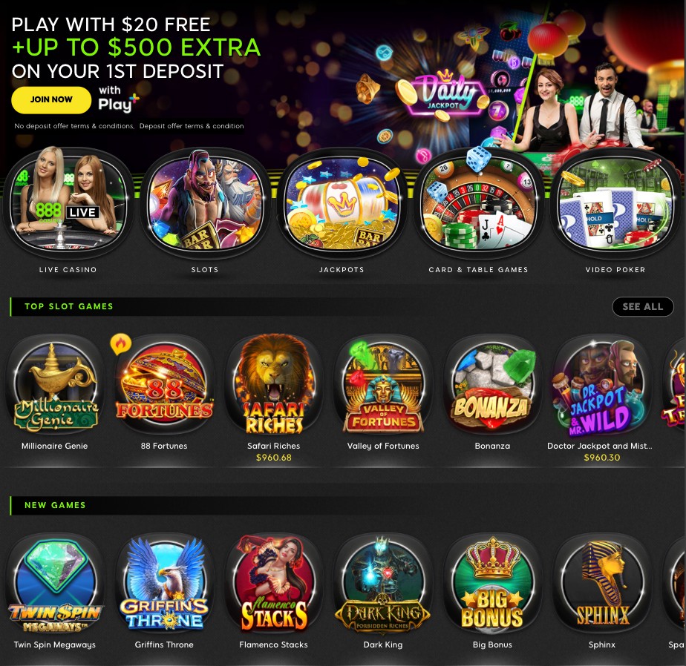Open the Live Casino category icon
Image resolution: width=686 pixels, height=666 pixels.
tap(68, 203)
